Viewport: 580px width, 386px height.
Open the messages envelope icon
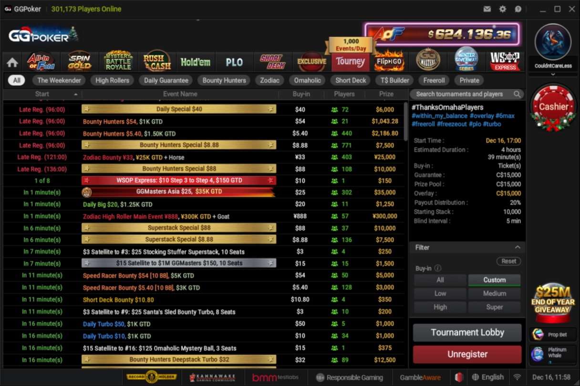pyautogui.click(x=487, y=9)
